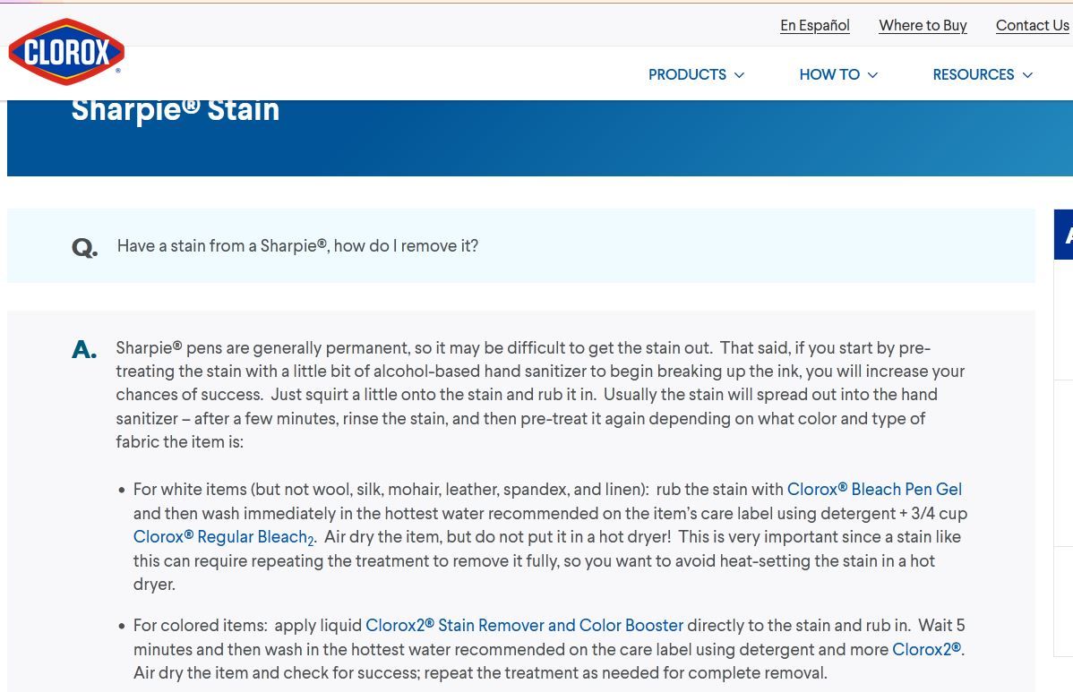Screen dimensions: 1073x692
Task: Click the bullet point for white items
Action: click(122, 491)
